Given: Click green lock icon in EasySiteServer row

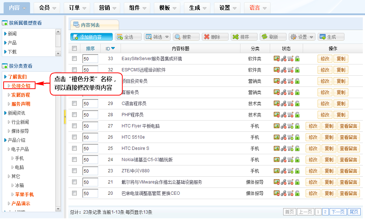Looking at the screenshot, I should tap(297, 59).
